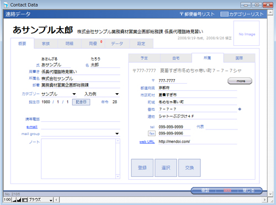Click the zoom in mountain icon
Viewport: 276px width, 205px height.
click(x=19, y=199)
